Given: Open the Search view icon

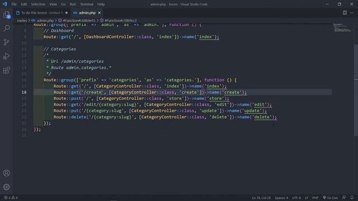Looking at the screenshot, I should (x=6, y=28).
